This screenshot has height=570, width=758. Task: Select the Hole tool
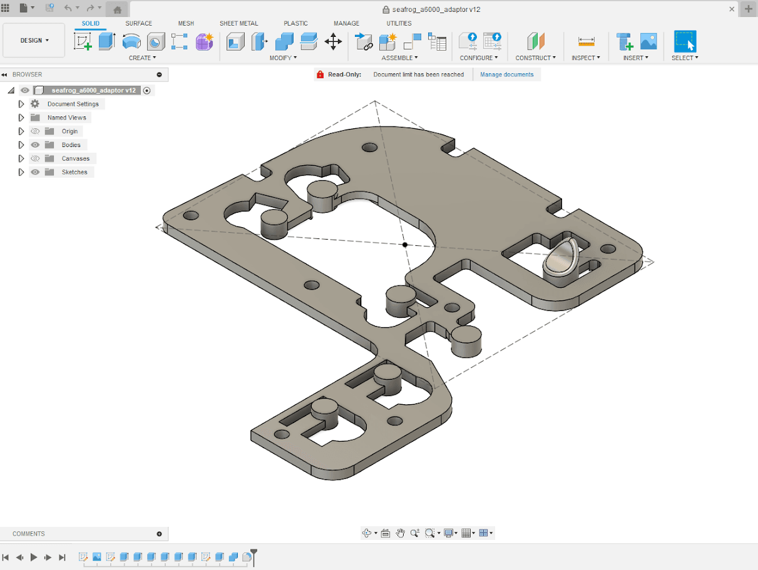click(156, 42)
